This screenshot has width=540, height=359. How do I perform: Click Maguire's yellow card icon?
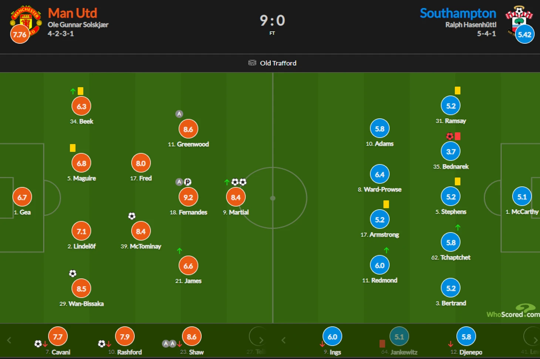click(x=72, y=148)
